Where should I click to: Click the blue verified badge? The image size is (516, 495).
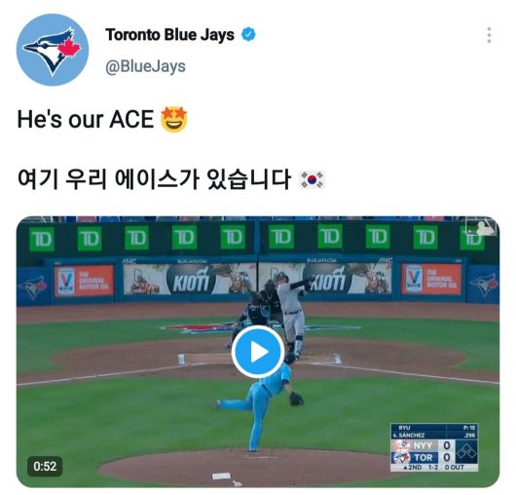tap(248, 34)
